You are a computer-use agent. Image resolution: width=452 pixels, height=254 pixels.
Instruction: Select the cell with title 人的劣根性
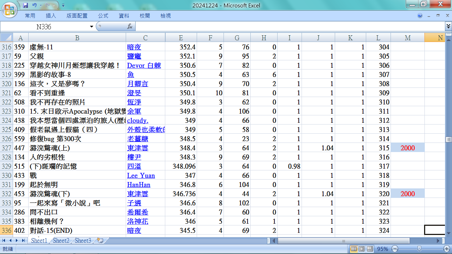77,157
